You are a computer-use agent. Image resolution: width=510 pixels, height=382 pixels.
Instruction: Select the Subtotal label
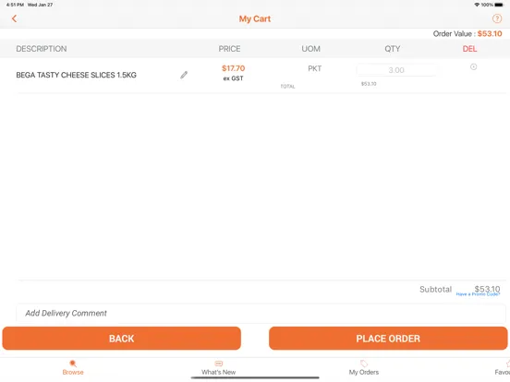click(435, 289)
